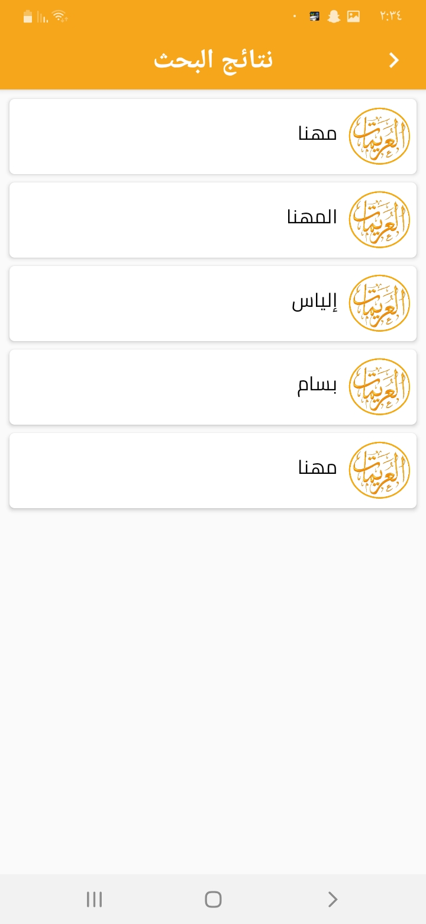Tap the image notification icon in status bar
The image size is (426, 924).
coord(353,17)
